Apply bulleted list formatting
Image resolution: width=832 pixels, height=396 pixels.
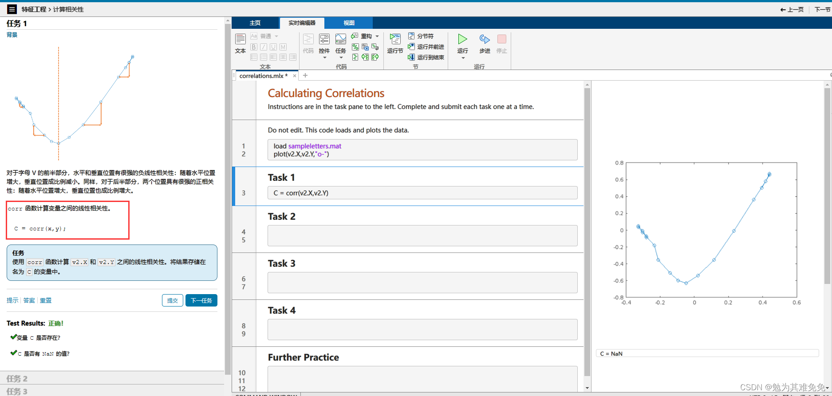(x=254, y=57)
